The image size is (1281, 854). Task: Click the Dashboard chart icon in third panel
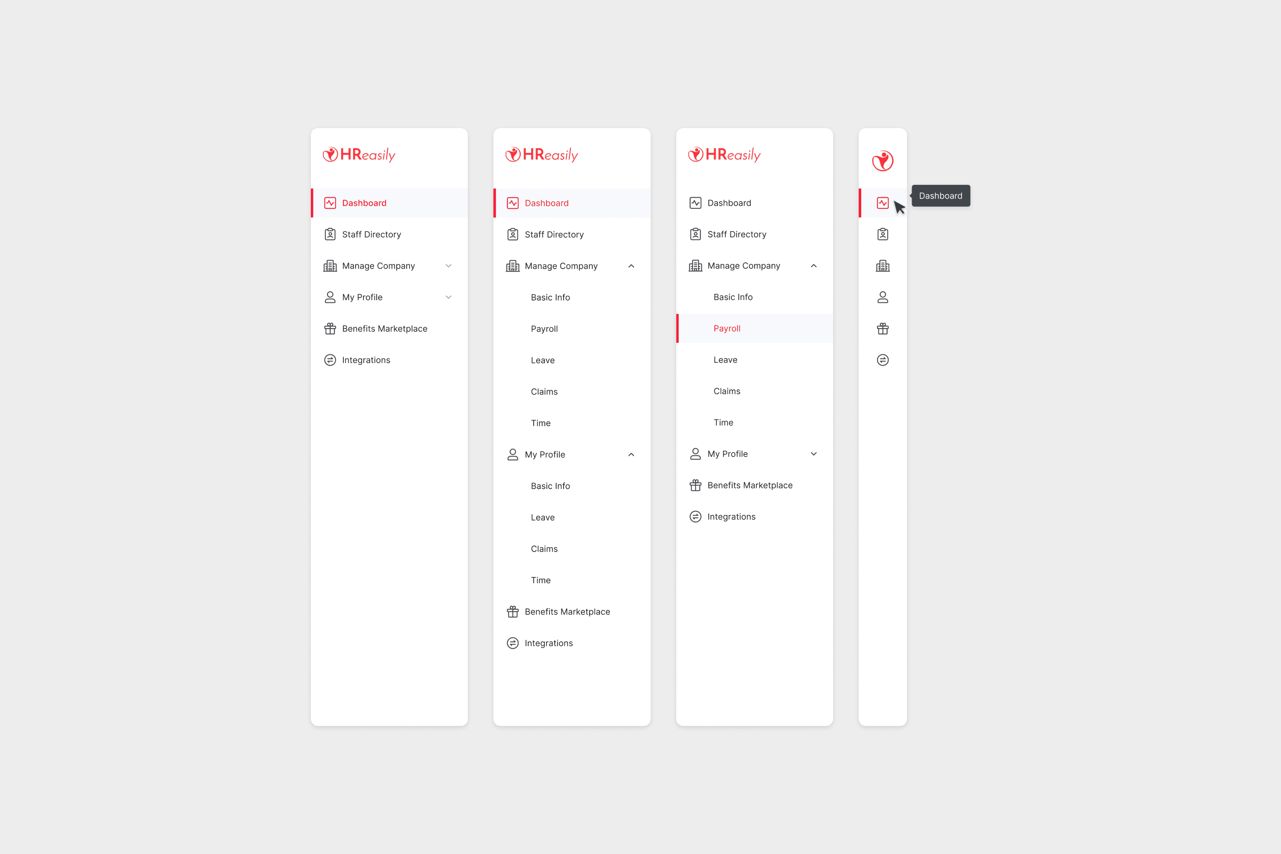pyautogui.click(x=696, y=202)
